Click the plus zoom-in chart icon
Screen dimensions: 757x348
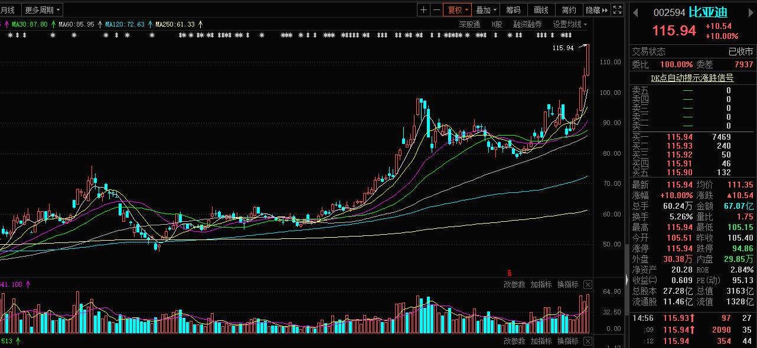[x=423, y=10]
